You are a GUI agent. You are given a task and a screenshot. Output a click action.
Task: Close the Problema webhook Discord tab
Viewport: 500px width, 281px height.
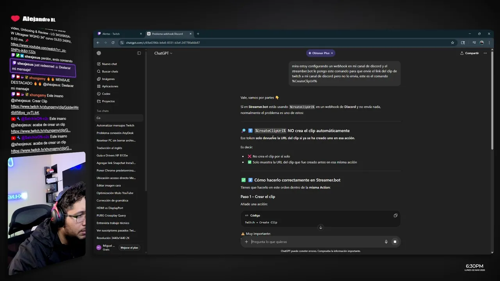tap(191, 34)
